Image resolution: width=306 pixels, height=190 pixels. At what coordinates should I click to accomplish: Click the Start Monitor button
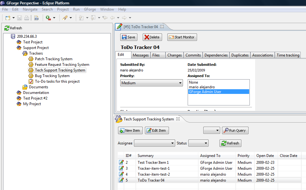point(182,37)
